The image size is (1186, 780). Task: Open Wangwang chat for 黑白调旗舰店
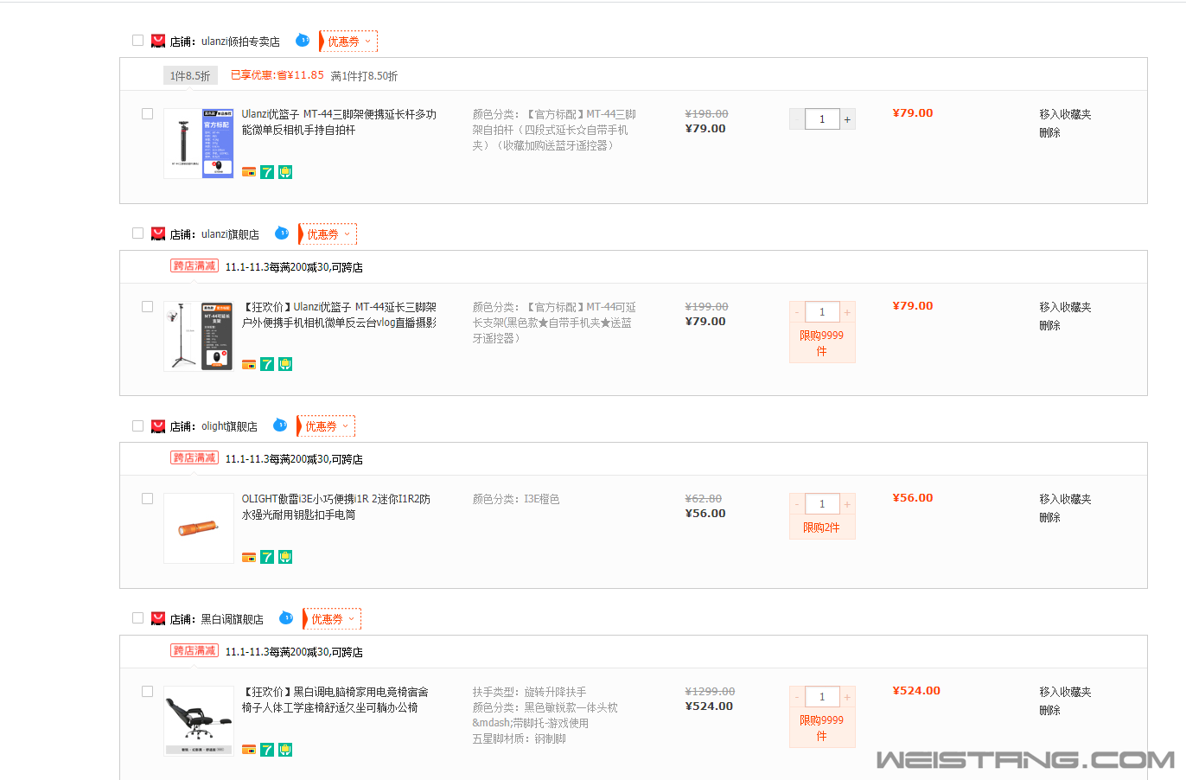point(286,617)
